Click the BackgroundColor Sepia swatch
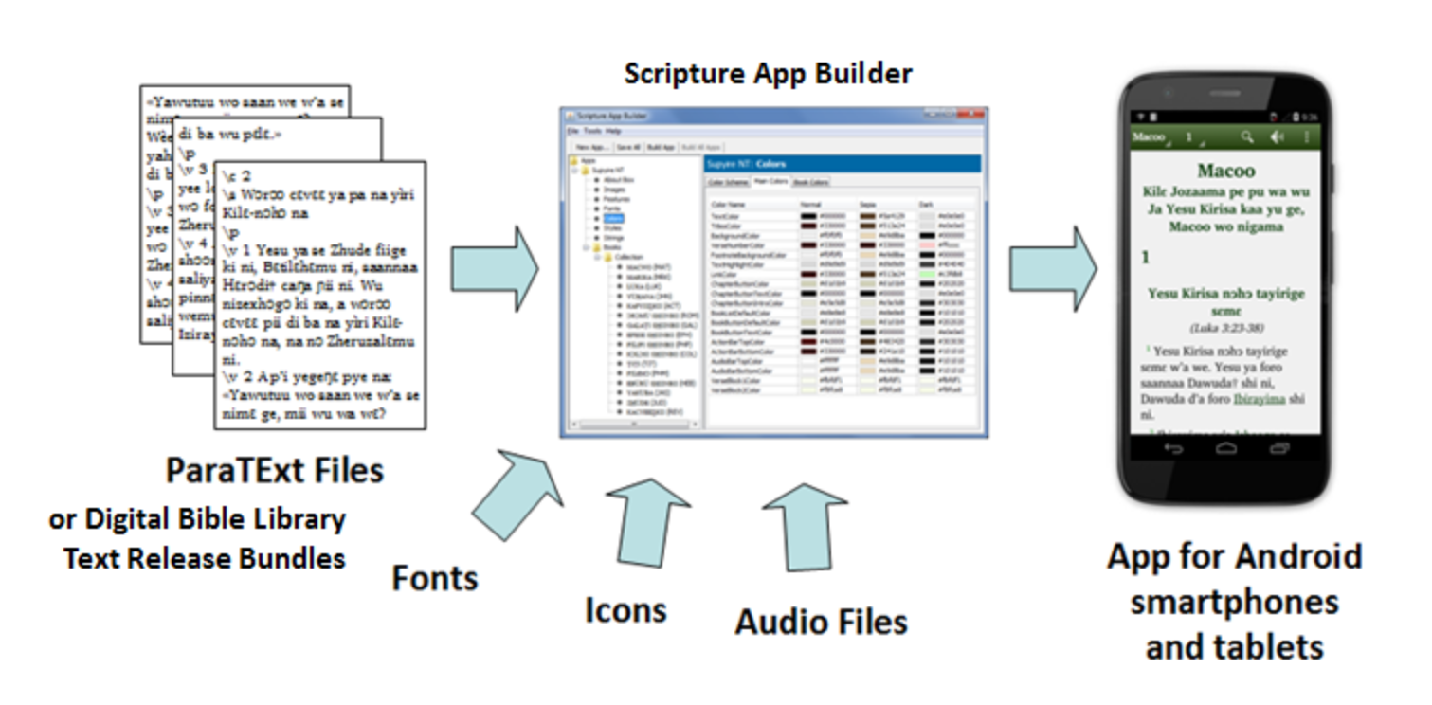Image resolution: width=1432 pixels, height=705 pixels. pyautogui.click(x=868, y=235)
